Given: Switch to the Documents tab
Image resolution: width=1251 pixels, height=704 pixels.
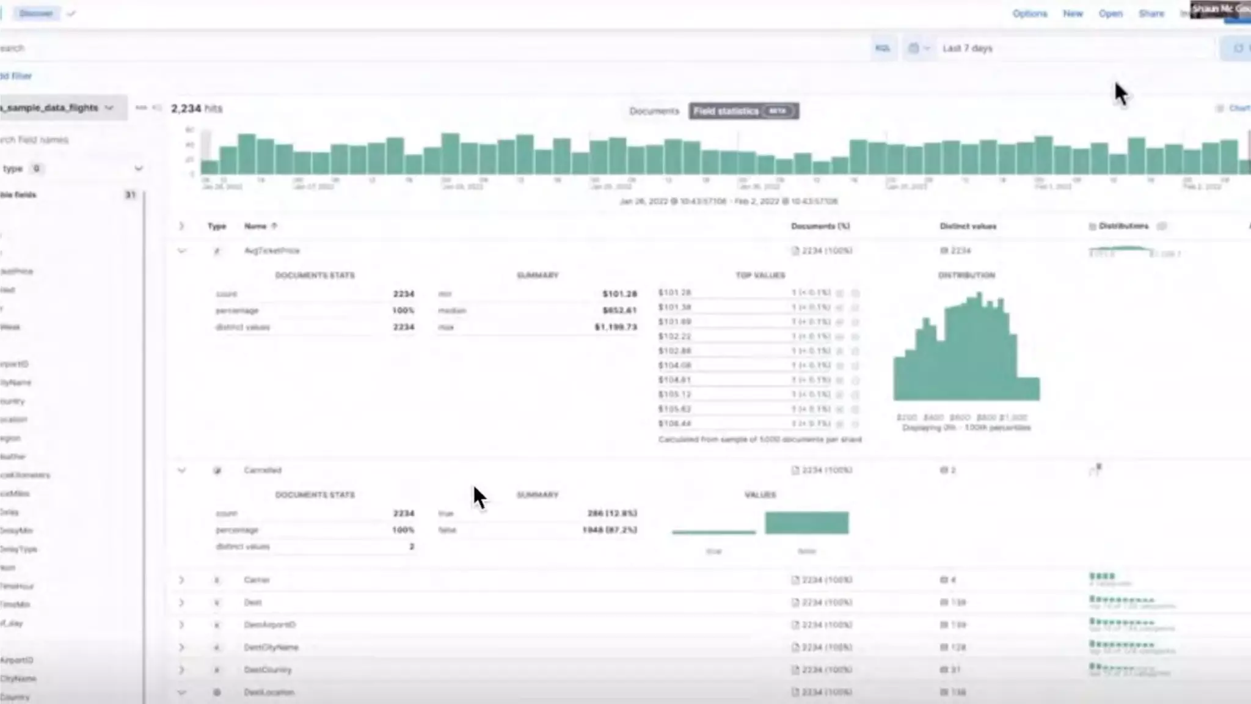Looking at the screenshot, I should tap(654, 111).
